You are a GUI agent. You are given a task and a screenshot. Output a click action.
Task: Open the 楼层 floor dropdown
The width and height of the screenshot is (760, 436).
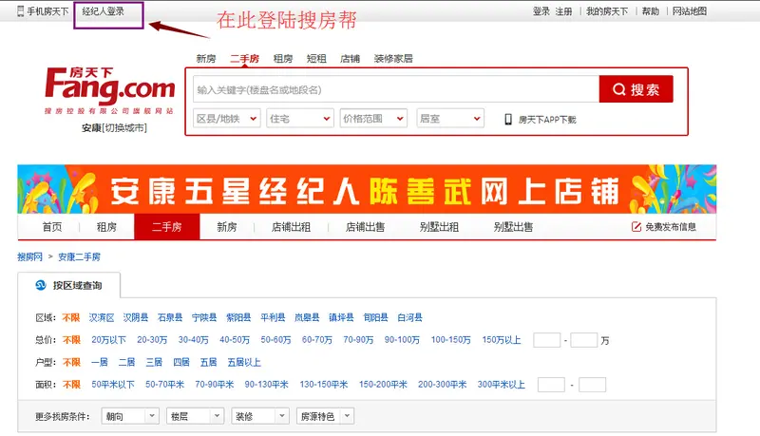coord(196,416)
